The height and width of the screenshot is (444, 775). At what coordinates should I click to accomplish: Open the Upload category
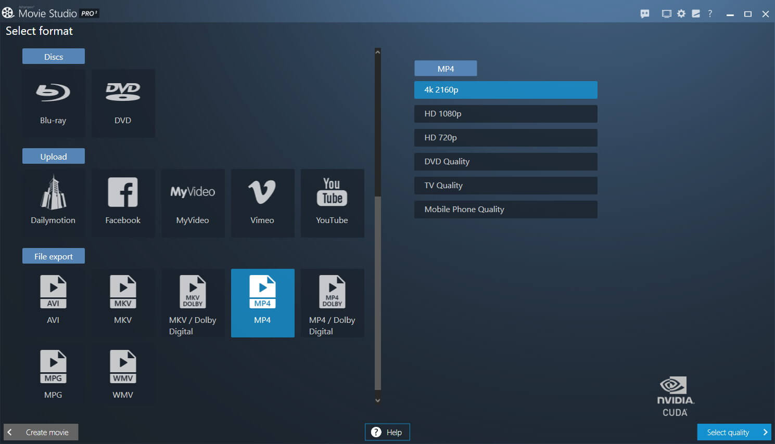[x=53, y=156]
